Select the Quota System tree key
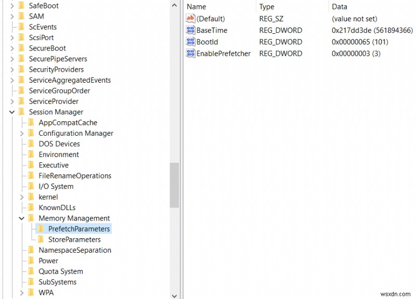 61,271
